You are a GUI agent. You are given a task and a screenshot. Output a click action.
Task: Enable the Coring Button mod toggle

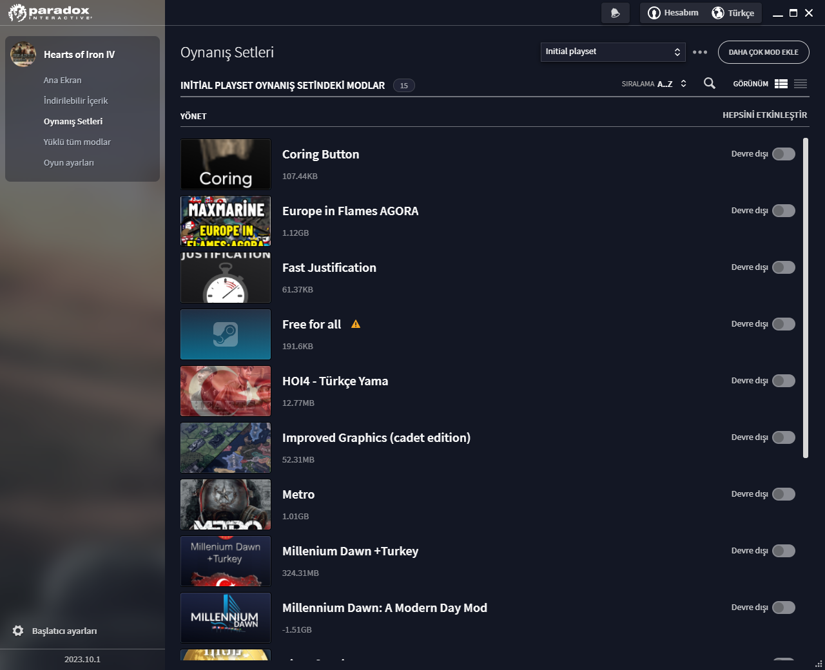pos(784,154)
